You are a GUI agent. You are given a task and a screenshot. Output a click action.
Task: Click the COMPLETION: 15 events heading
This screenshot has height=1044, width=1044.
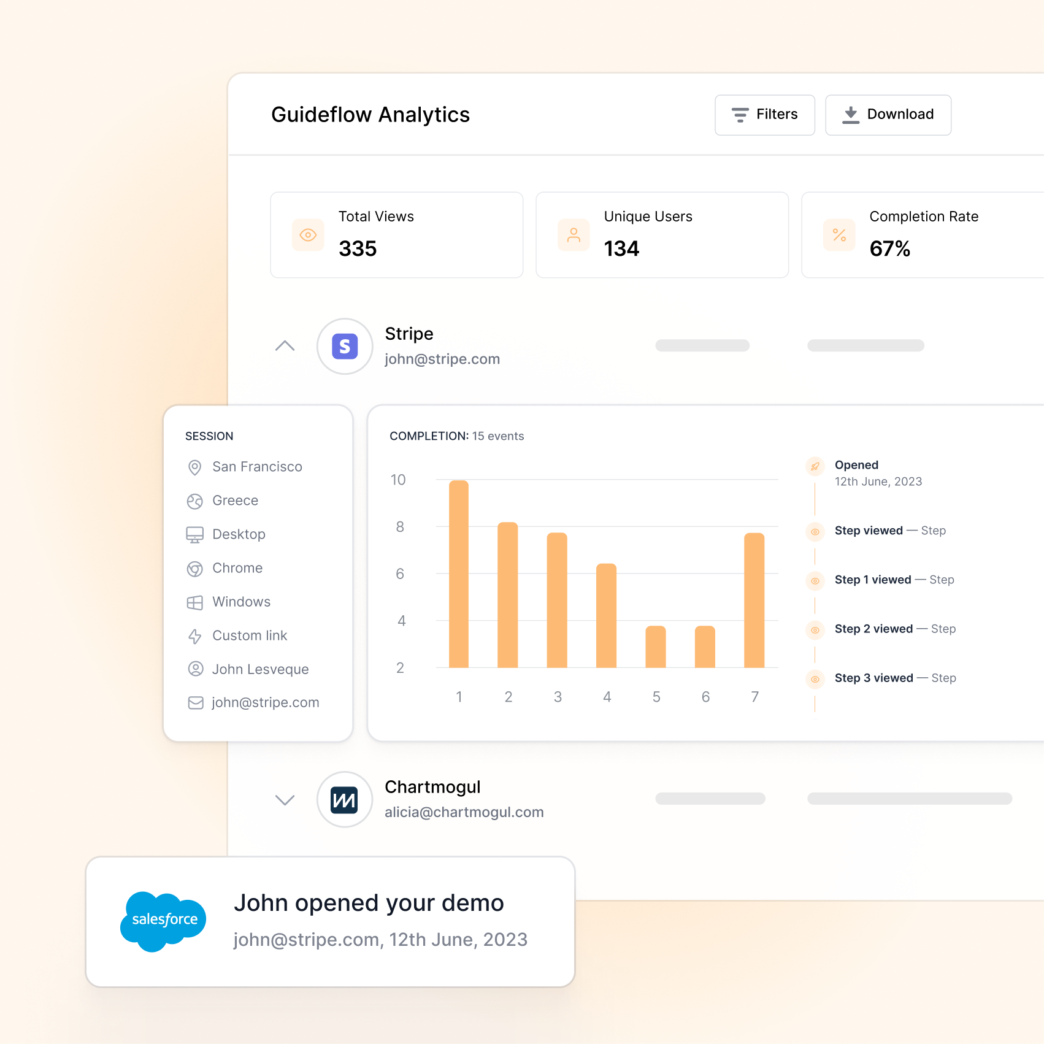click(x=457, y=436)
